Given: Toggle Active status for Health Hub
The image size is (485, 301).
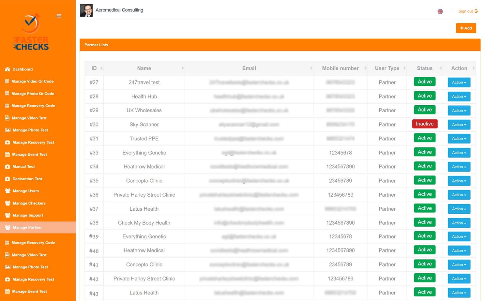Looking at the screenshot, I should 424,96.
